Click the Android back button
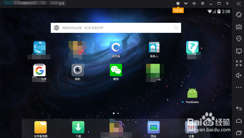 (239, 108)
